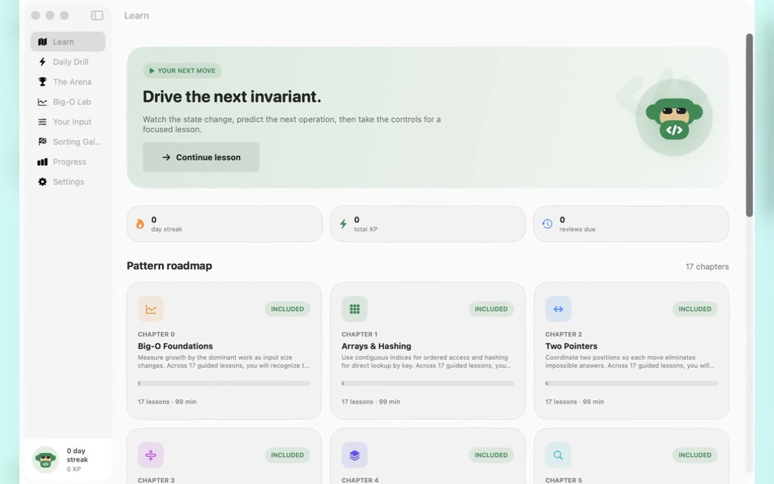This screenshot has width=774, height=484.
Task: Click INCLUDED badge on Big-O Foundations card
Action: (287, 309)
